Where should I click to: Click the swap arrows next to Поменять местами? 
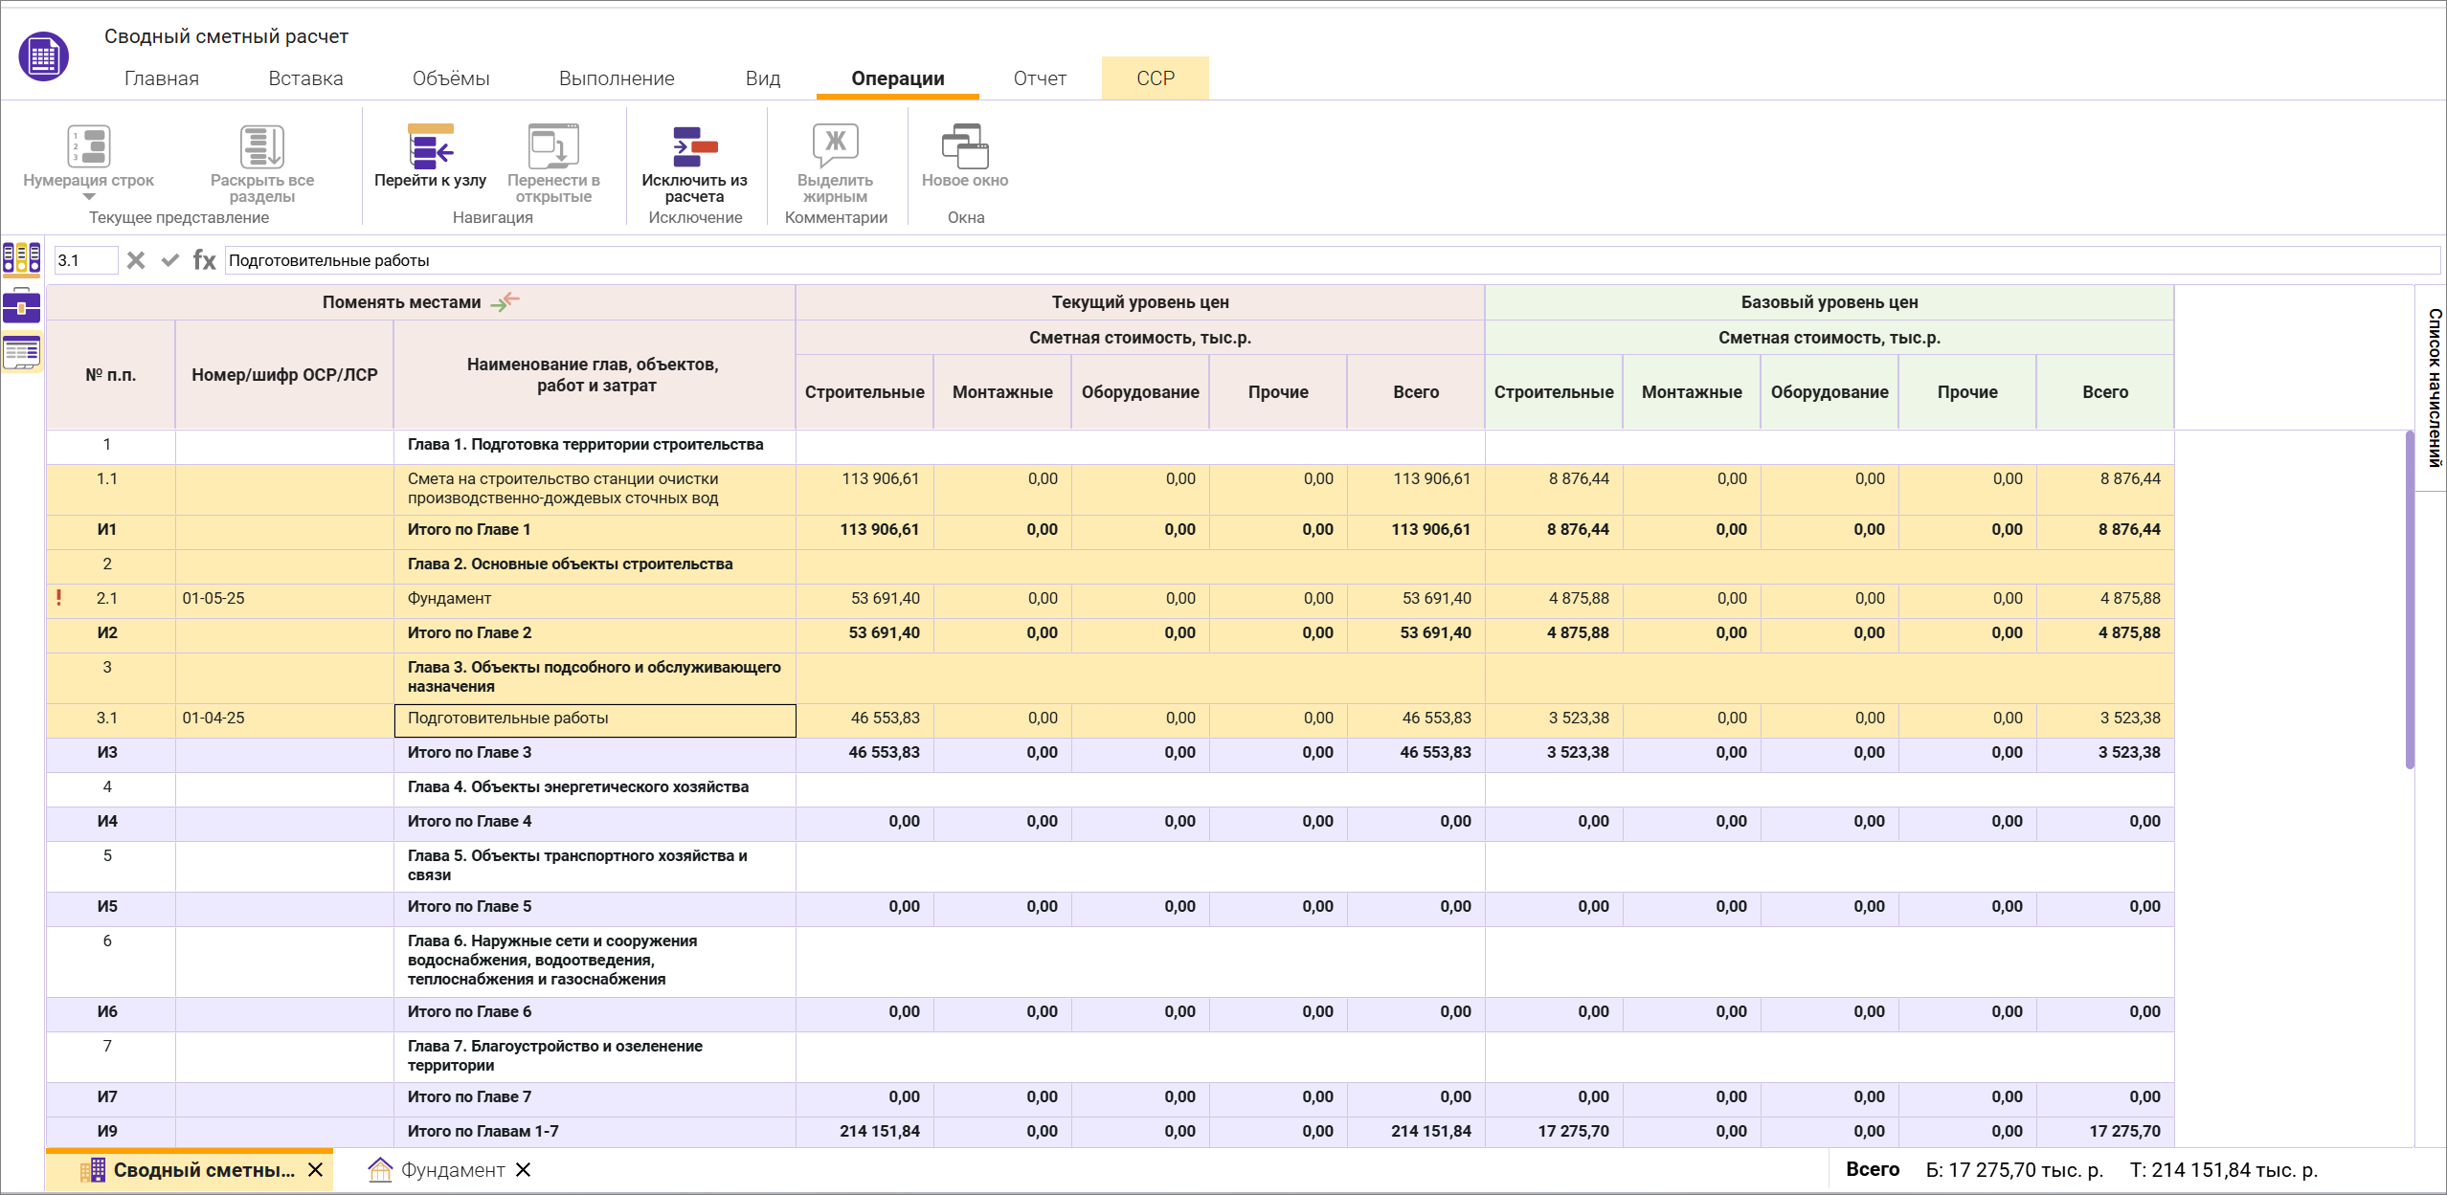point(505,301)
